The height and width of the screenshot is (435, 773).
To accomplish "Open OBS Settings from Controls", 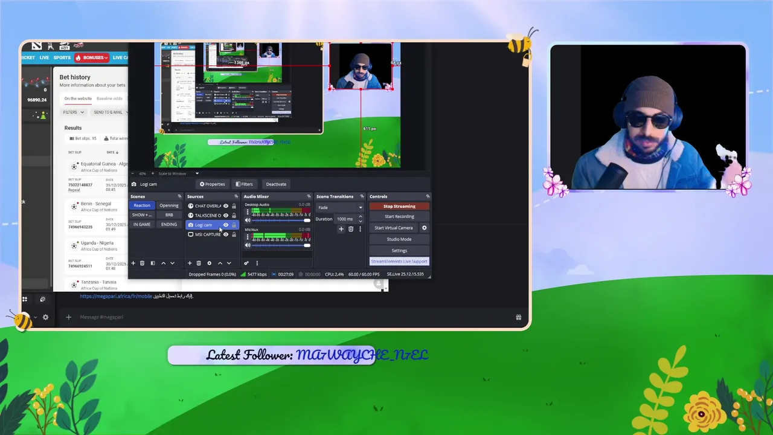I will (399, 251).
